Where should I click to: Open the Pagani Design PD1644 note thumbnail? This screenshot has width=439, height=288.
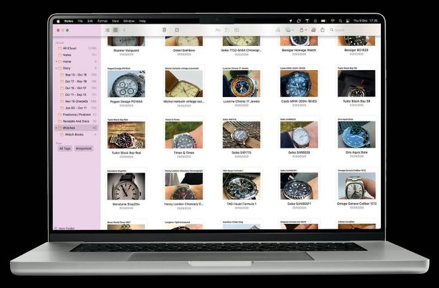coord(126,84)
